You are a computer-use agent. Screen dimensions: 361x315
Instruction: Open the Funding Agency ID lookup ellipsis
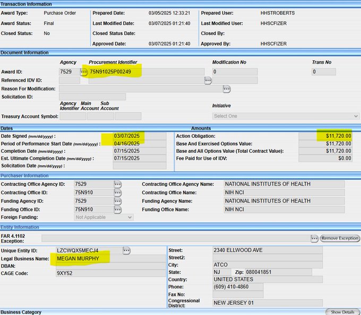[x=117, y=202]
